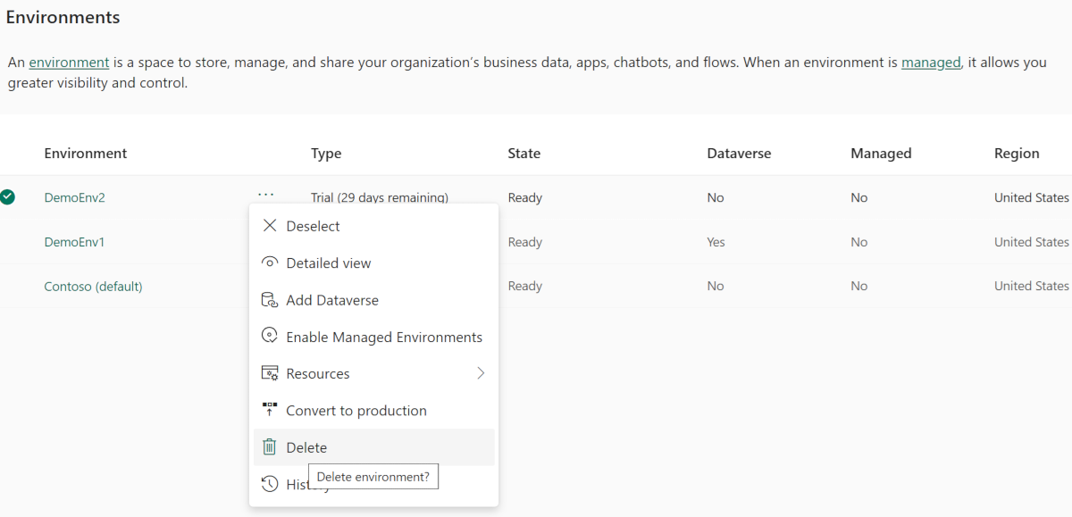Image resolution: width=1072 pixels, height=517 pixels.
Task: Click the Convert to production icon
Action: tap(270, 410)
